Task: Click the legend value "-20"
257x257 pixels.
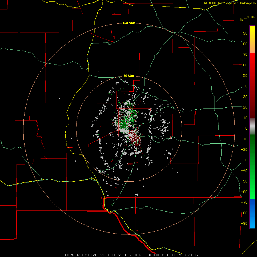Action: tap(244, 149)
